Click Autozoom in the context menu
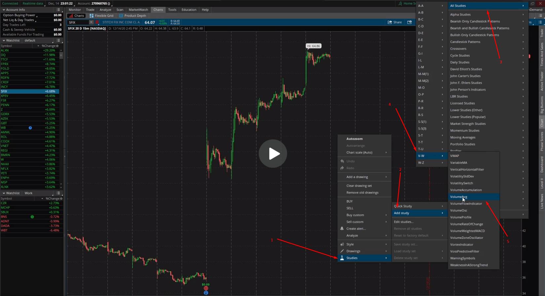Viewport: 545px width, 296px height. 354,139
